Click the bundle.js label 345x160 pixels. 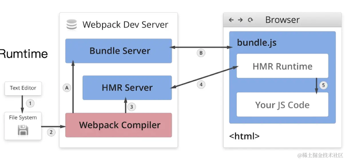[257, 43]
